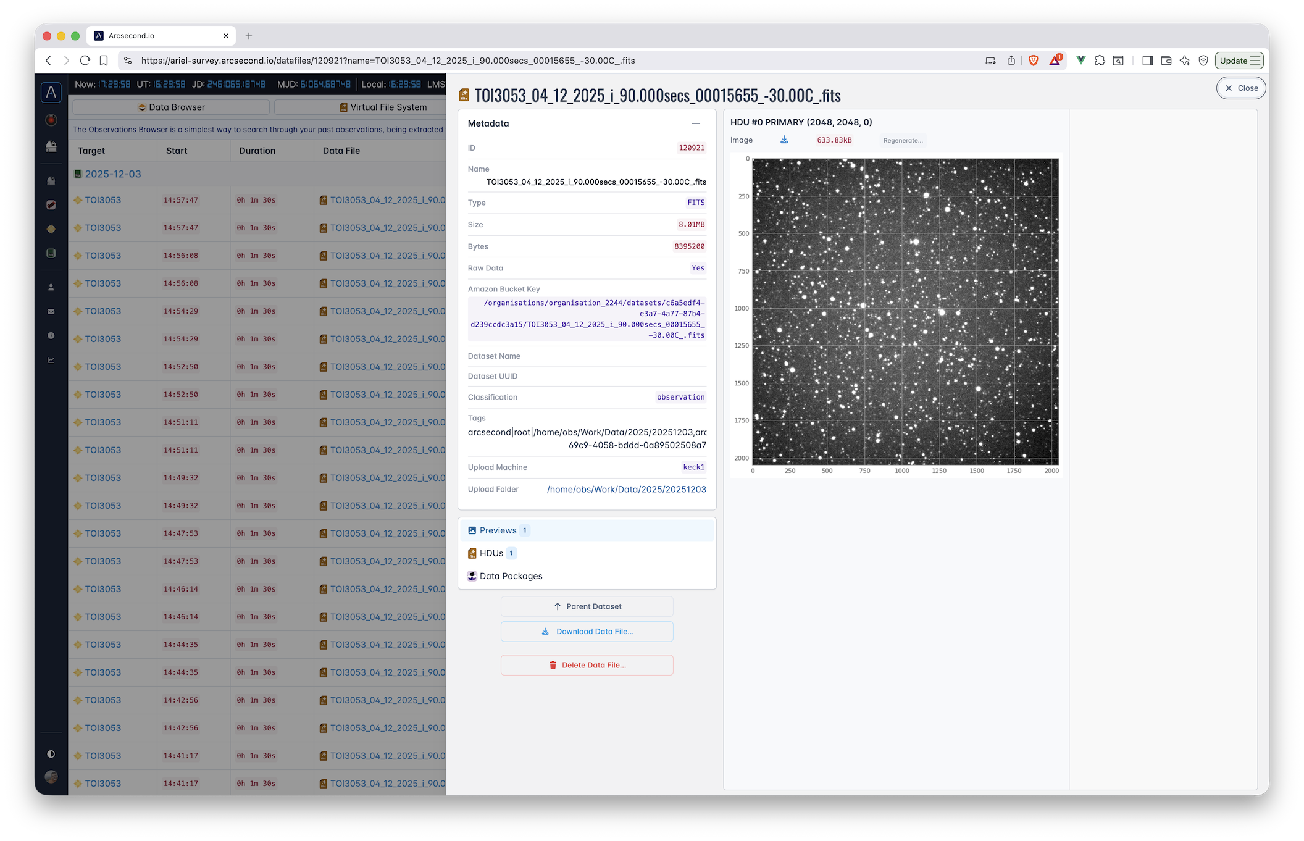
Task: Toggle the browser sidebar panel icon
Action: [x=1148, y=61]
